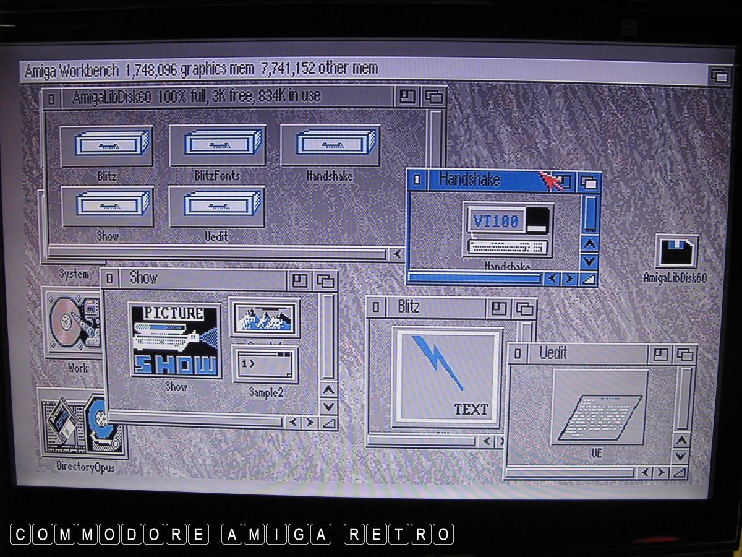Select the Sample2 script icon
Viewport: 742px width, 557px height.
pos(265,365)
